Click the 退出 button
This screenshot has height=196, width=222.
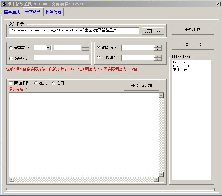[193, 45]
